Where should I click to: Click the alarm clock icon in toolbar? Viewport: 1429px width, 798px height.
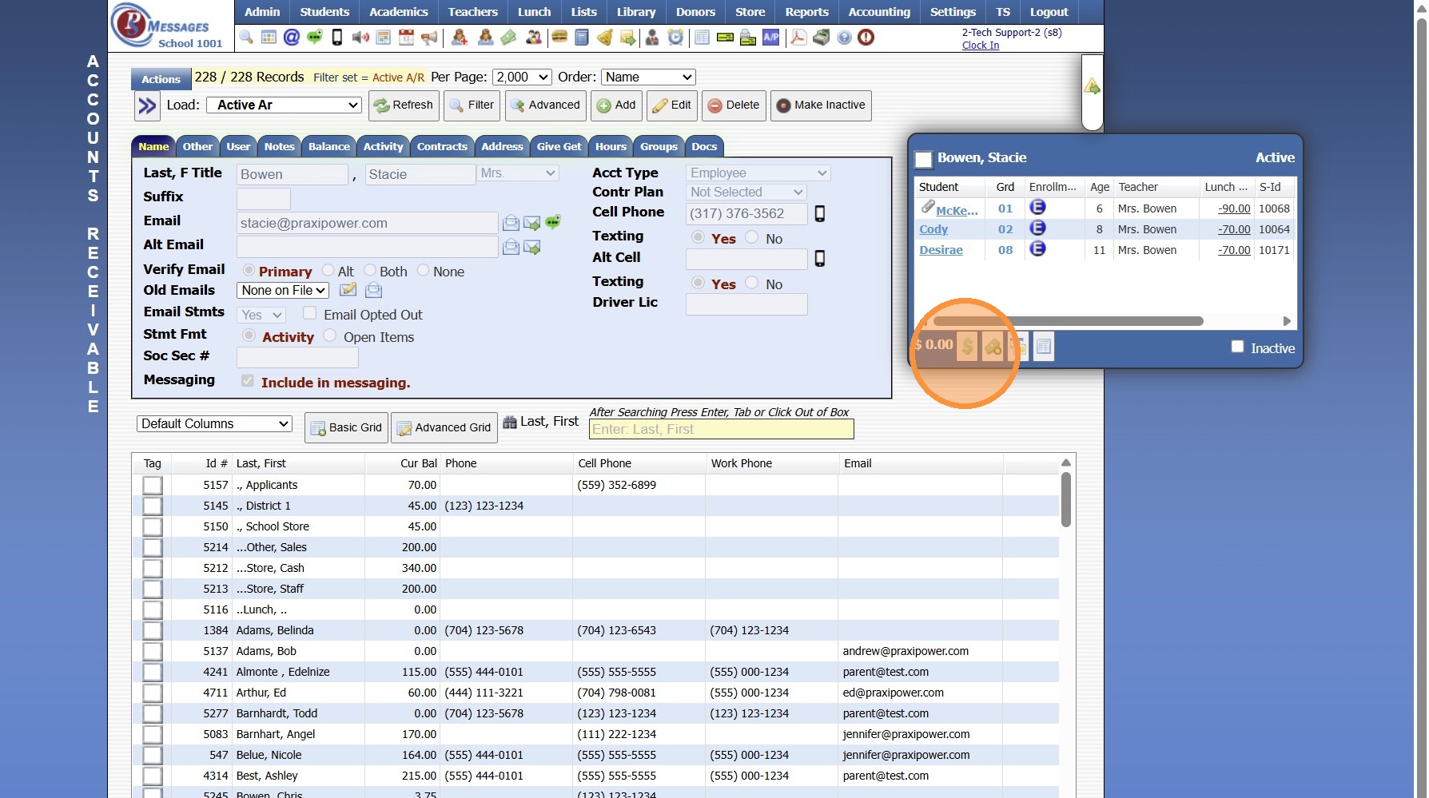[x=675, y=38]
